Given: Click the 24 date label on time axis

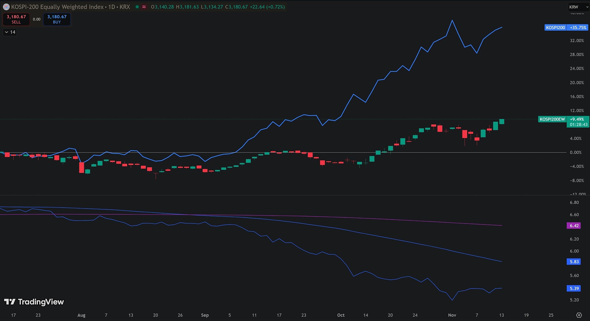Looking at the screenshot, I should click(x=415, y=315).
